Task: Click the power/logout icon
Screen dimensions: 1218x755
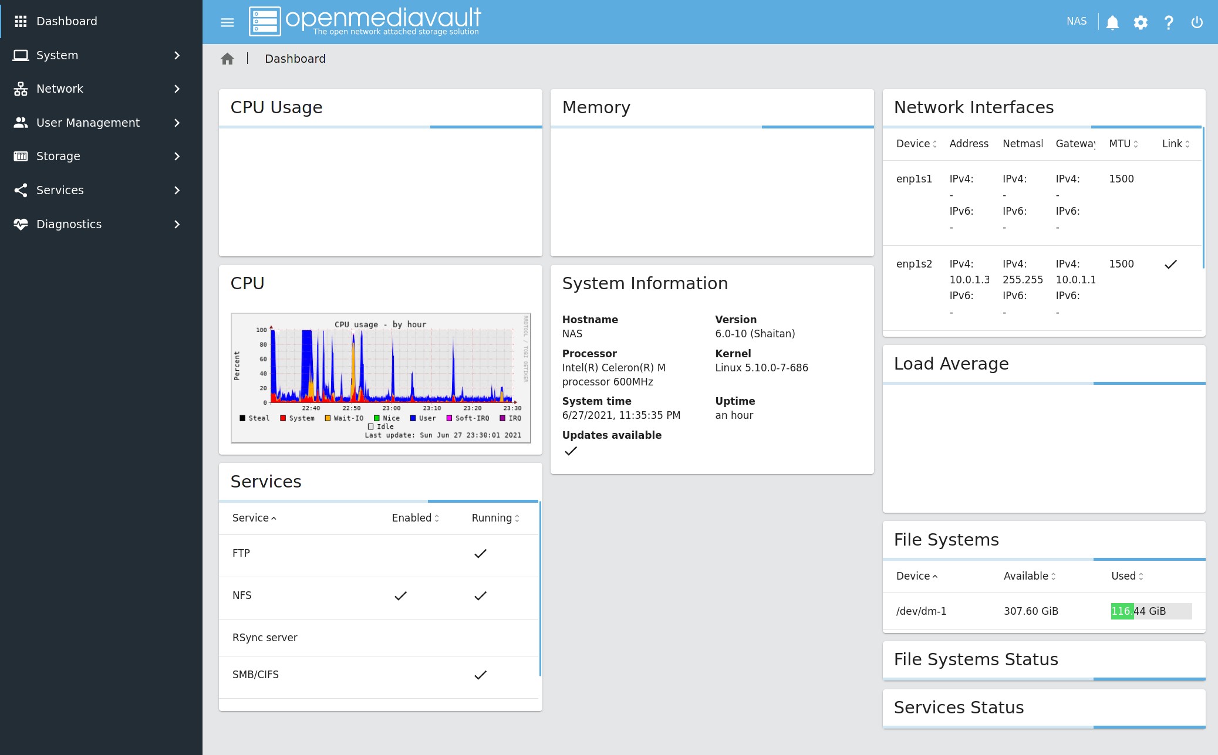Action: pyautogui.click(x=1196, y=22)
